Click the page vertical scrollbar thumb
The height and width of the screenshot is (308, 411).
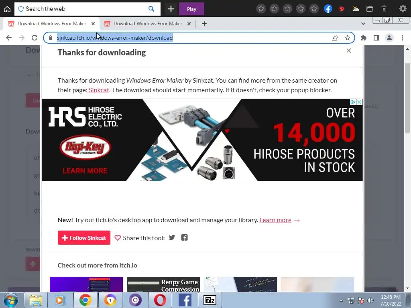(408, 98)
